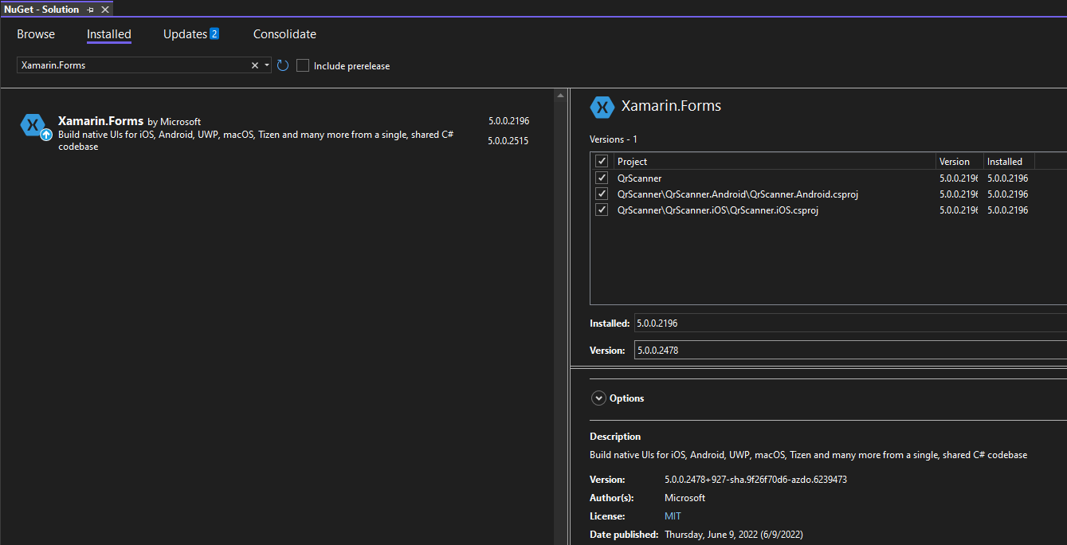The image size is (1067, 545).
Task: Open the Version 5.0.0.2478 combo box
Action: [849, 350]
